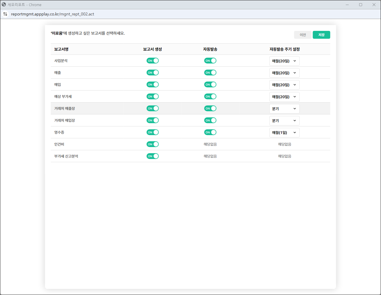Viewport: 381px width, 295px height.
Task: Turn off 부가세 신고분석 report generation
Action: click(153, 156)
